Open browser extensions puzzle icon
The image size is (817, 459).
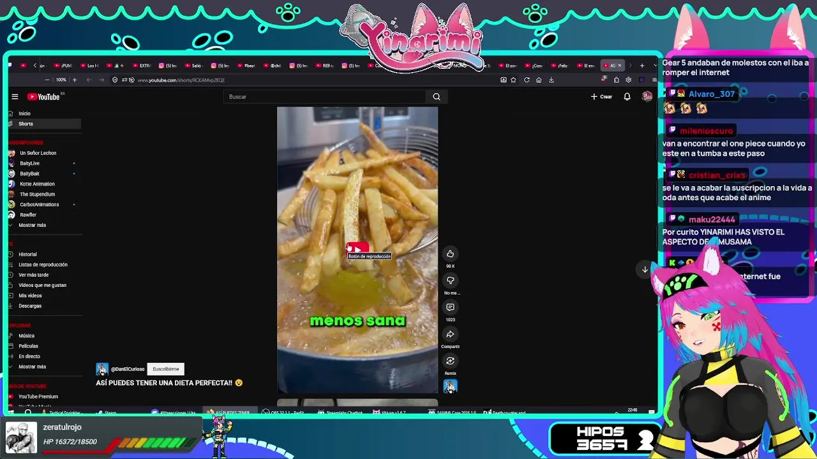coord(616,80)
